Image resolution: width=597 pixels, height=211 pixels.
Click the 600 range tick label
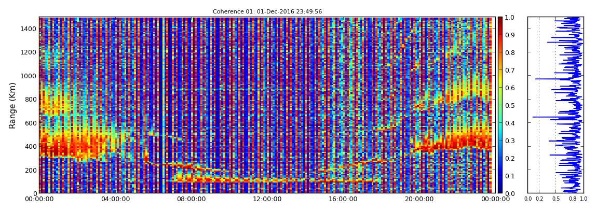click(x=30, y=123)
